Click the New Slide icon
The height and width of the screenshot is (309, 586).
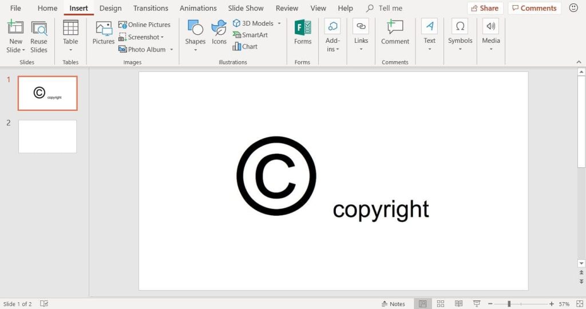click(x=15, y=27)
